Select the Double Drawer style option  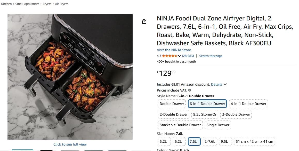(172, 104)
